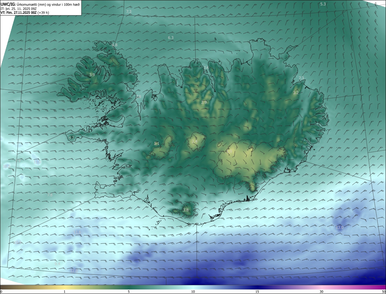The image size is (386, 294).
Task: Click the valid time line "VT: Fim. 27.11.2025 00Z (+39 h)"
Action: (x=25, y=13)
